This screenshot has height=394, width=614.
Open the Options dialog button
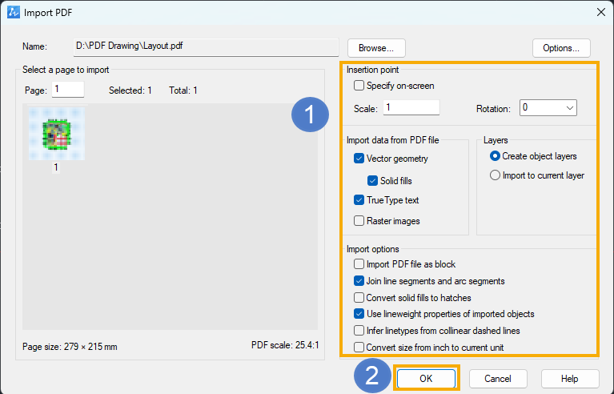[x=561, y=48]
